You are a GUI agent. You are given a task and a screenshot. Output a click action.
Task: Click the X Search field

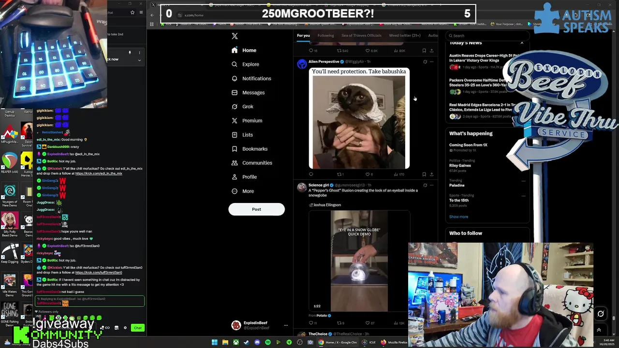pos(487,35)
